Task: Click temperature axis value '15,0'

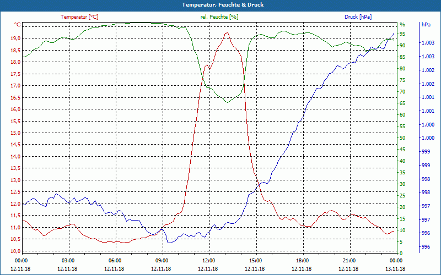Action: [x=15, y=133]
